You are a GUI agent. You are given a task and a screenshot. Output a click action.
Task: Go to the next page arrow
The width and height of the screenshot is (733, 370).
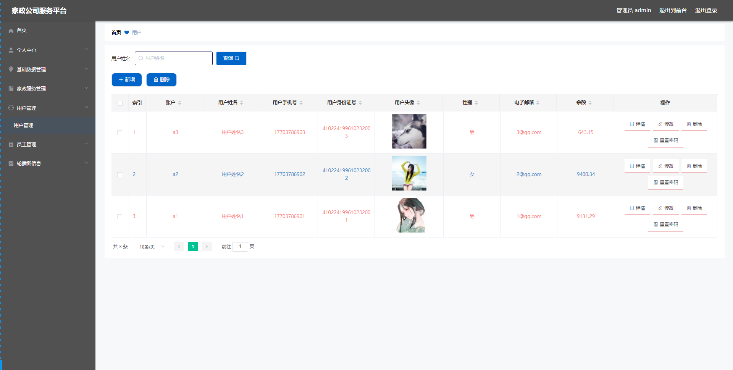[x=207, y=247]
